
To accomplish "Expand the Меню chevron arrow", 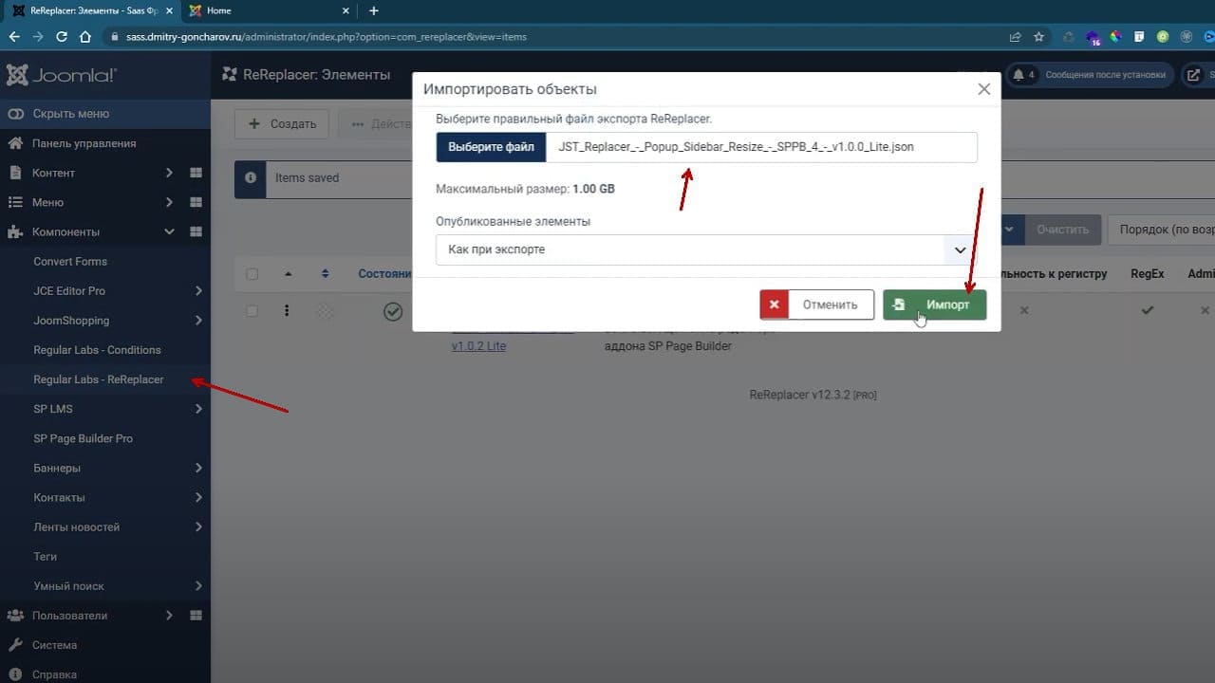I will (x=169, y=202).
